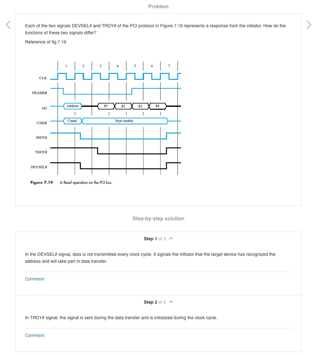Image resolution: width=317 pixels, height=355 pixels.
Task: Click data block #4 on the AD line
Action: 158,106
